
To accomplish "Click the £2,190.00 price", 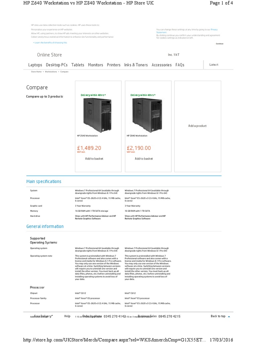I will (139, 148).
